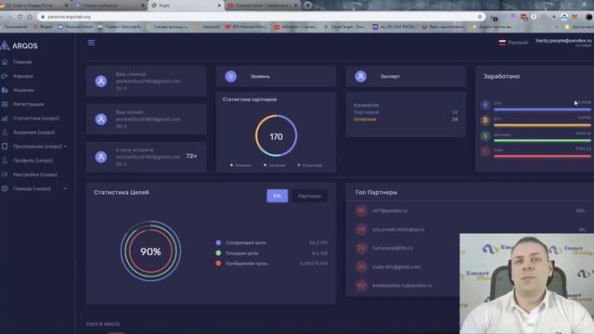594x334 pixels.
Task: Click the 90% goals ring chart
Action: pyautogui.click(x=150, y=251)
